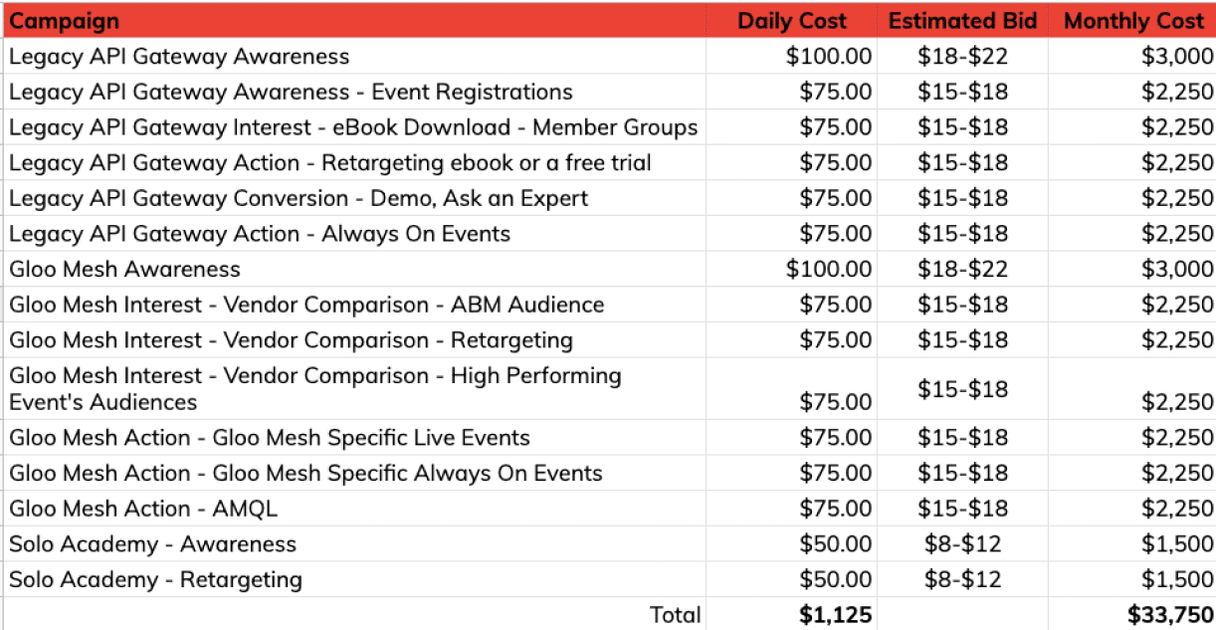
Task: Click the Campaign column header
Action: coord(65,21)
